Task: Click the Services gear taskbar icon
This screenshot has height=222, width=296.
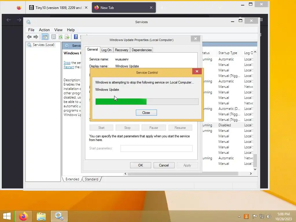Action: click(x=59, y=216)
